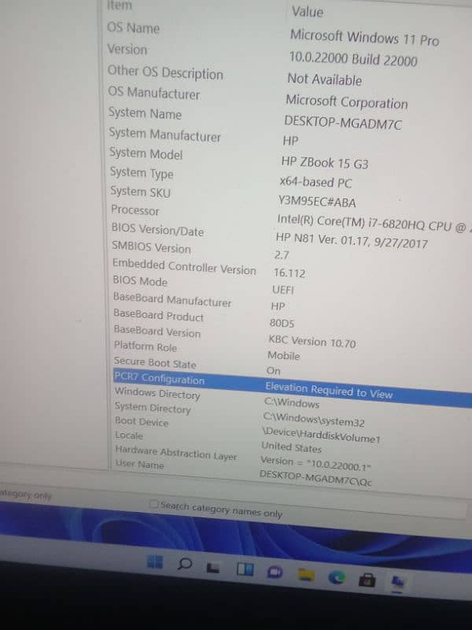The width and height of the screenshot is (472, 630).
Task: Click the System Information taskbar icon
Action: [398, 581]
